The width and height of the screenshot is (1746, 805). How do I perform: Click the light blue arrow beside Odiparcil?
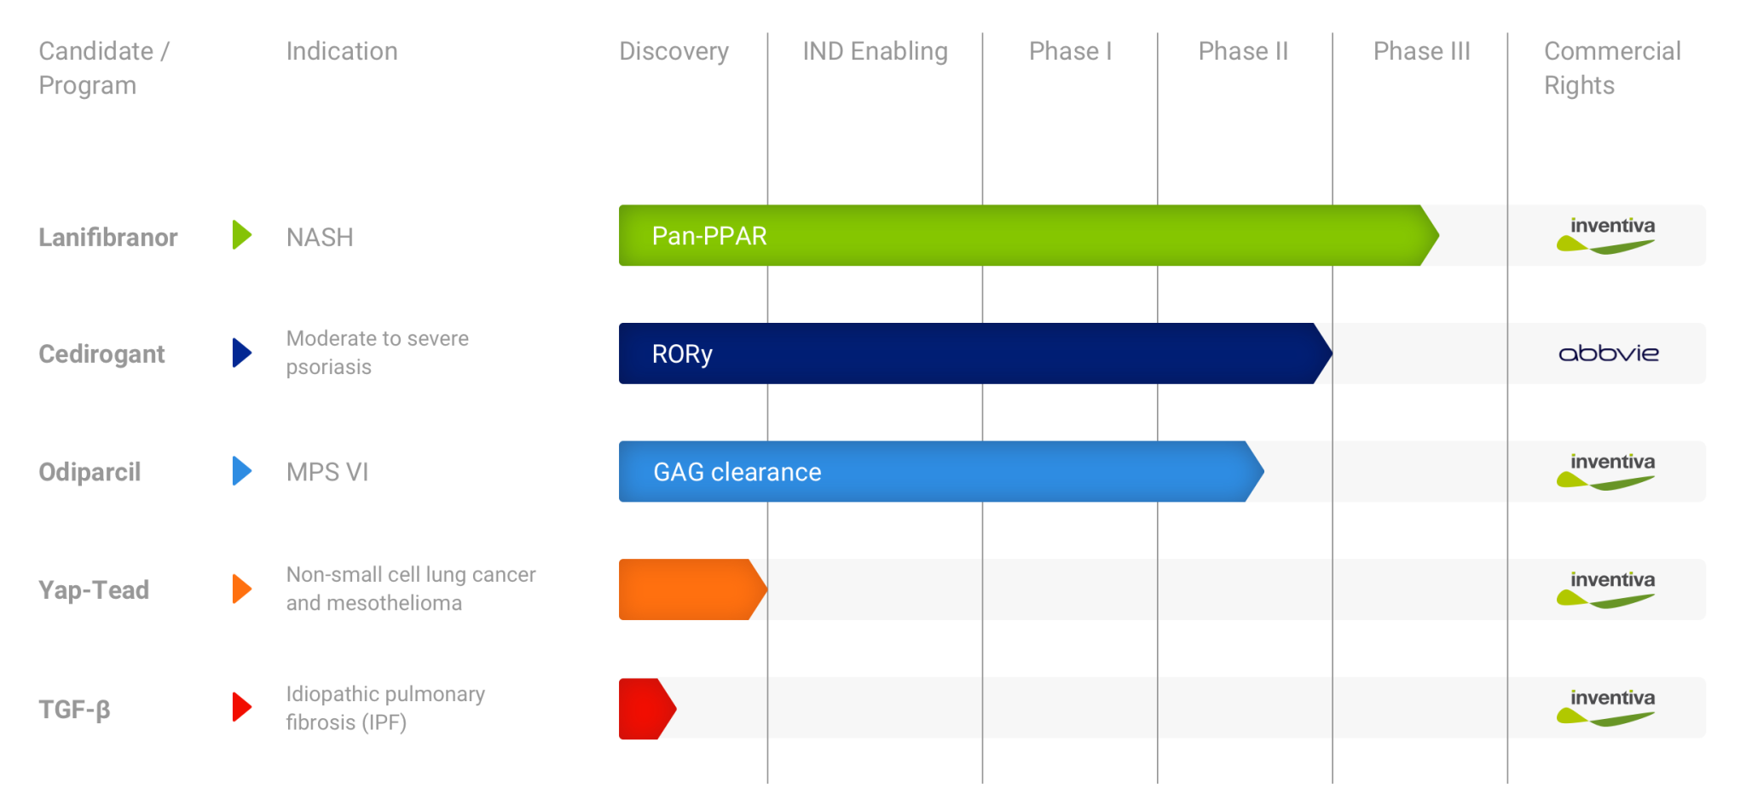click(x=241, y=470)
